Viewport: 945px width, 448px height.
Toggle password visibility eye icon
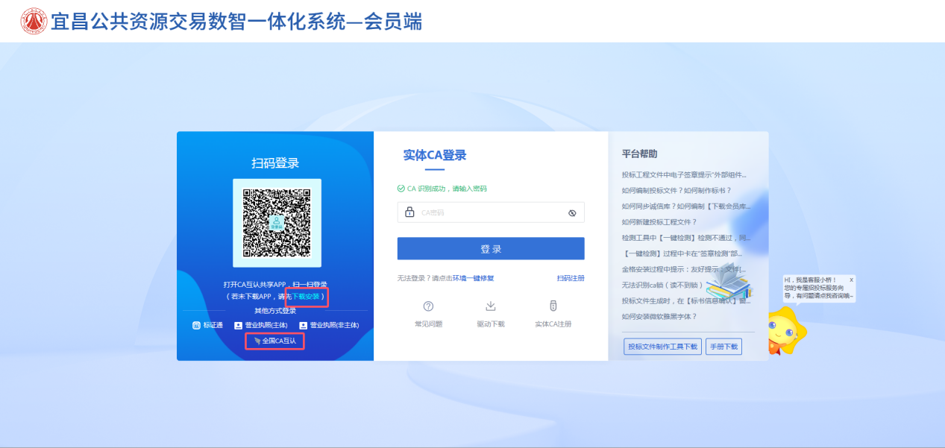click(572, 212)
